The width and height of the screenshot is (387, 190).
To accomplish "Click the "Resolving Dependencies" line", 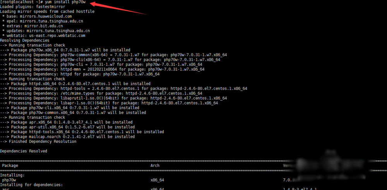I will coord(25,40).
